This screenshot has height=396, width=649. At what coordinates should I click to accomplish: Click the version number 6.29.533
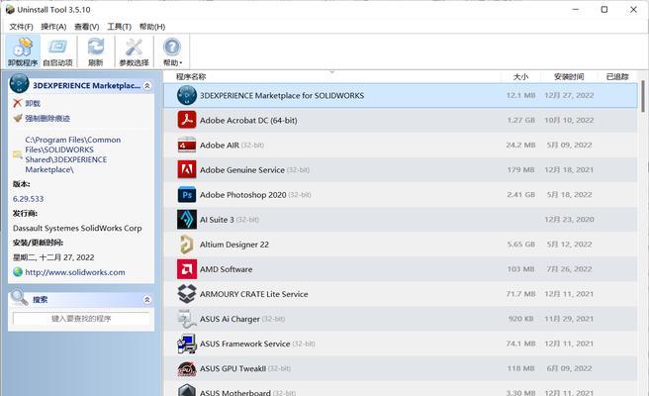tap(28, 199)
